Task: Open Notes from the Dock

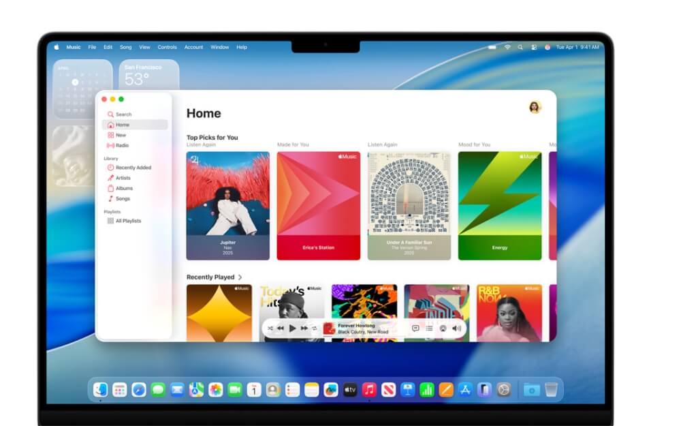Action: [311, 390]
